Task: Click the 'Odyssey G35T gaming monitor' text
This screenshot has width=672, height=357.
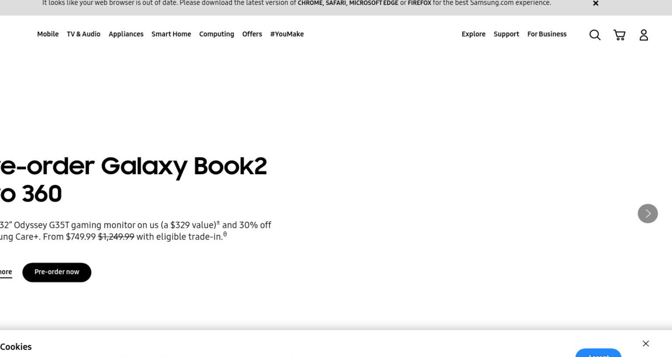Action: 74,225
